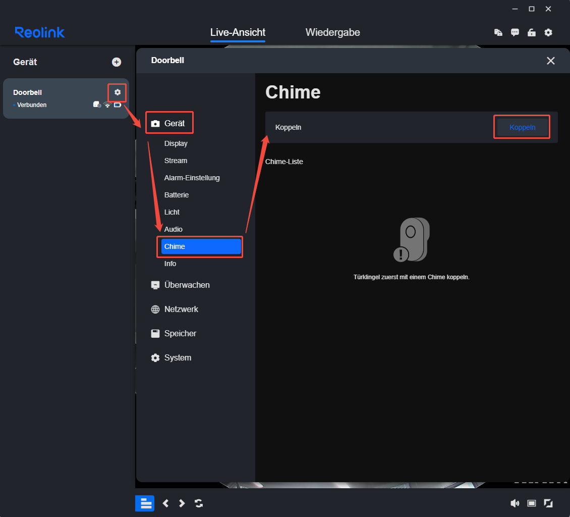Expand the System settings section
The width and height of the screenshot is (570, 517).
[x=171, y=357]
